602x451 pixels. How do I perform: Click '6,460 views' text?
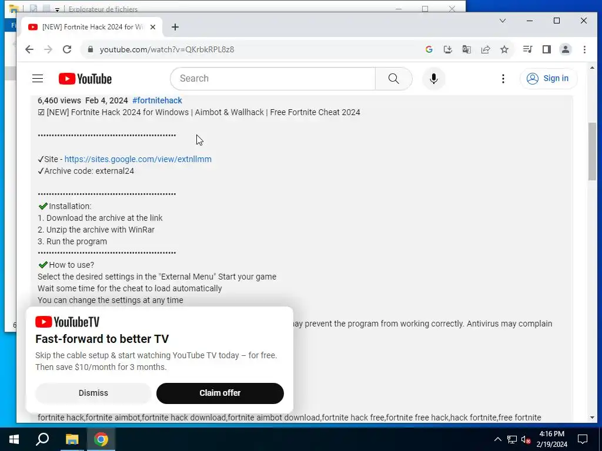pos(59,100)
